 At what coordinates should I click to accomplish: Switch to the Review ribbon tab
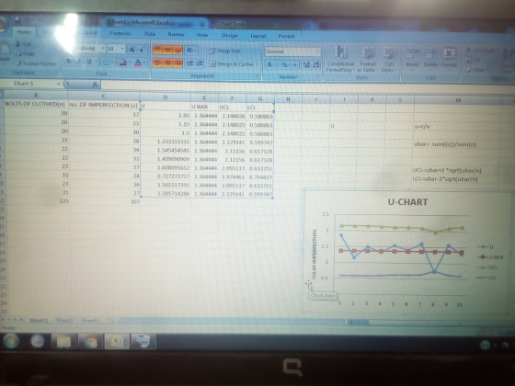(x=176, y=34)
